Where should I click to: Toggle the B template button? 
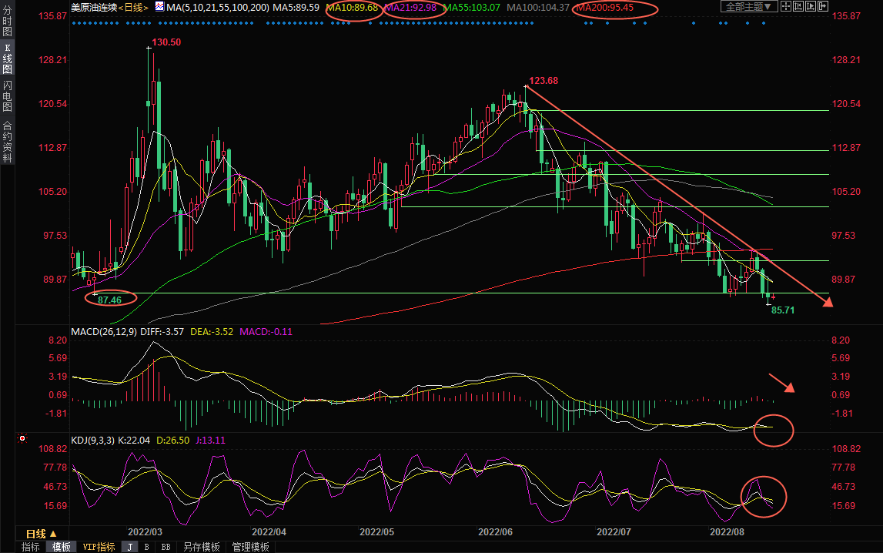pos(146,547)
